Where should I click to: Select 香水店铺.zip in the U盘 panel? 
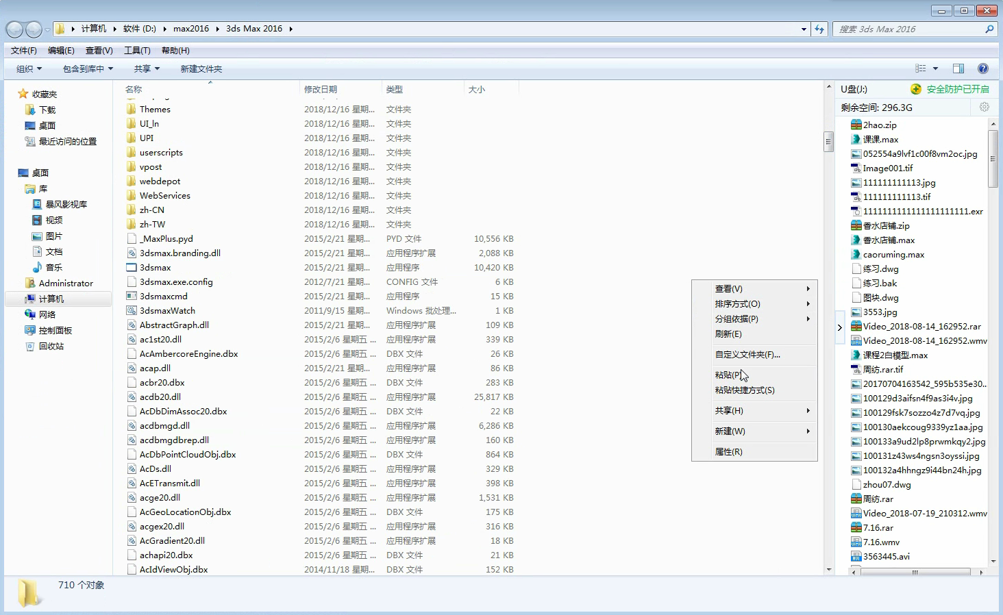[x=886, y=225]
